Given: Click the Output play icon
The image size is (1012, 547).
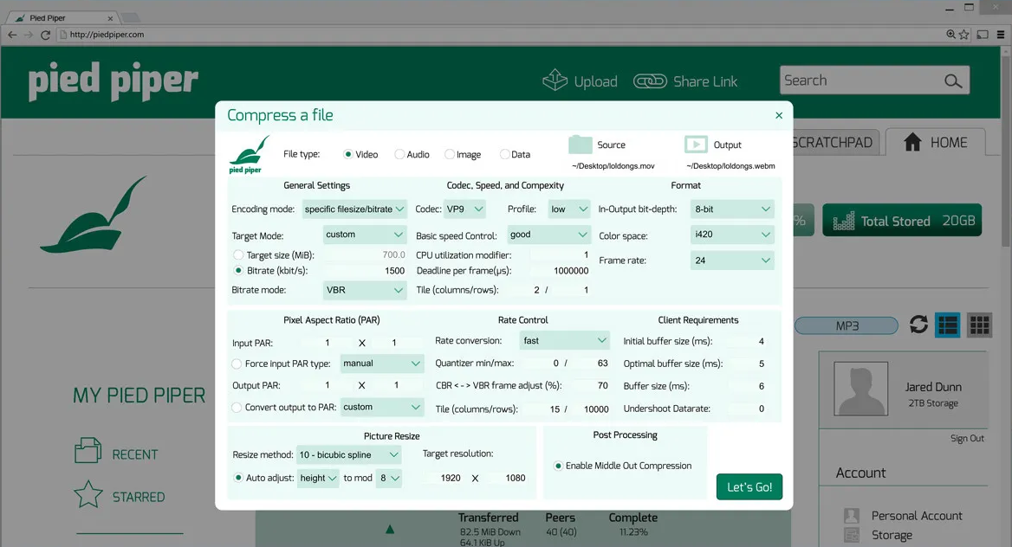Looking at the screenshot, I should coord(695,145).
